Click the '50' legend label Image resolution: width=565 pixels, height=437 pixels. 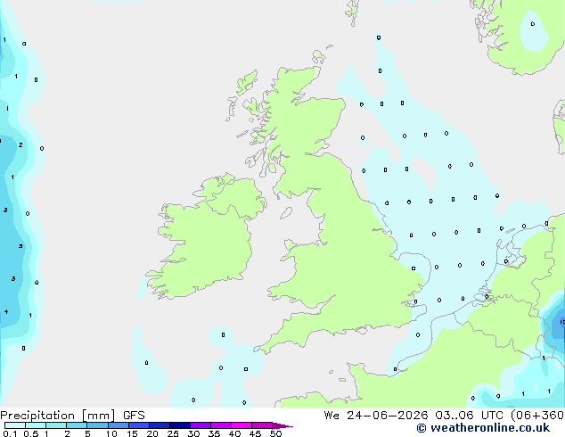[275, 433]
